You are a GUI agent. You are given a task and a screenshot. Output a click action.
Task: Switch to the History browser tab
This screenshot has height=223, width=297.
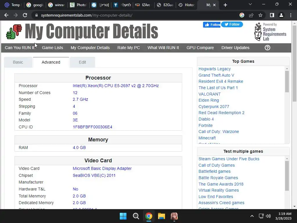coord(187,5)
